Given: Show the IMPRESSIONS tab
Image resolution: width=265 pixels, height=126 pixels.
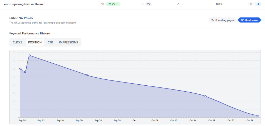Looking at the screenshot, I should point(68,42).
